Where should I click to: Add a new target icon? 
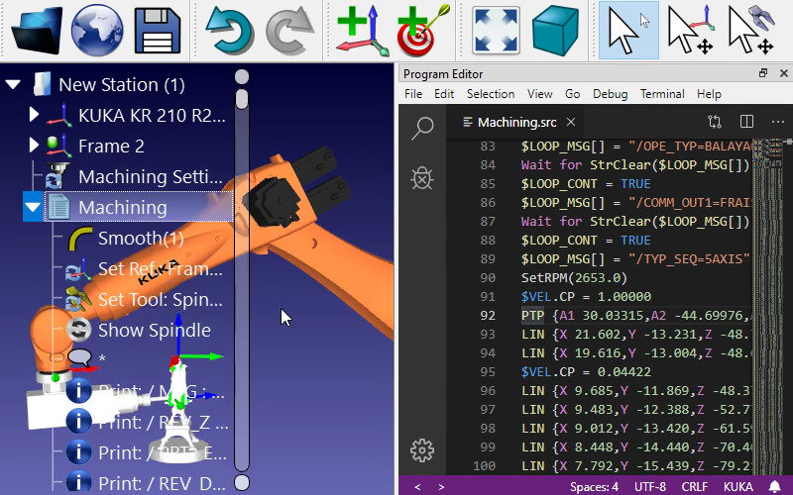click(x=422, y=31)
